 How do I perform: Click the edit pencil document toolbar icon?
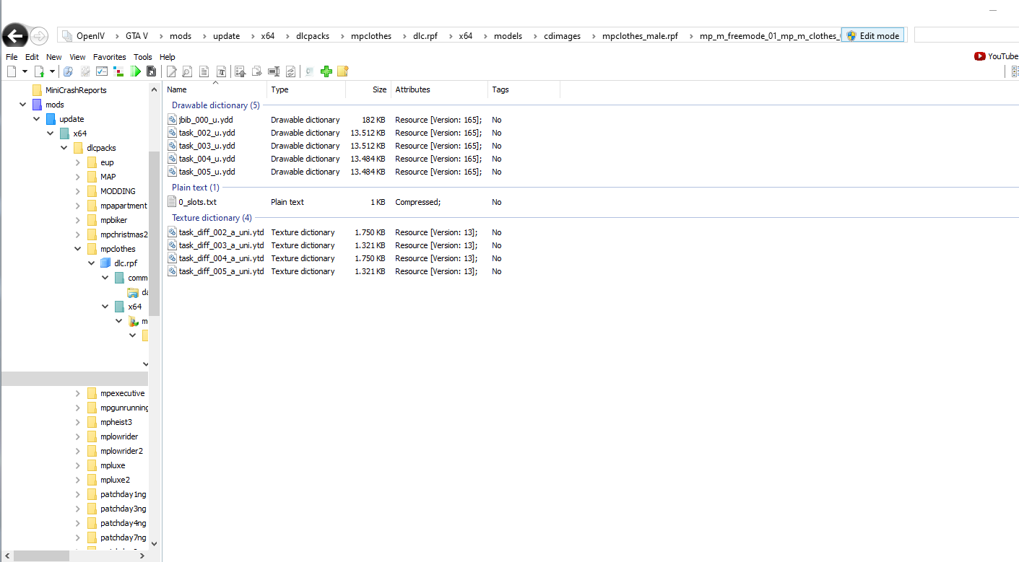[171, 71]
